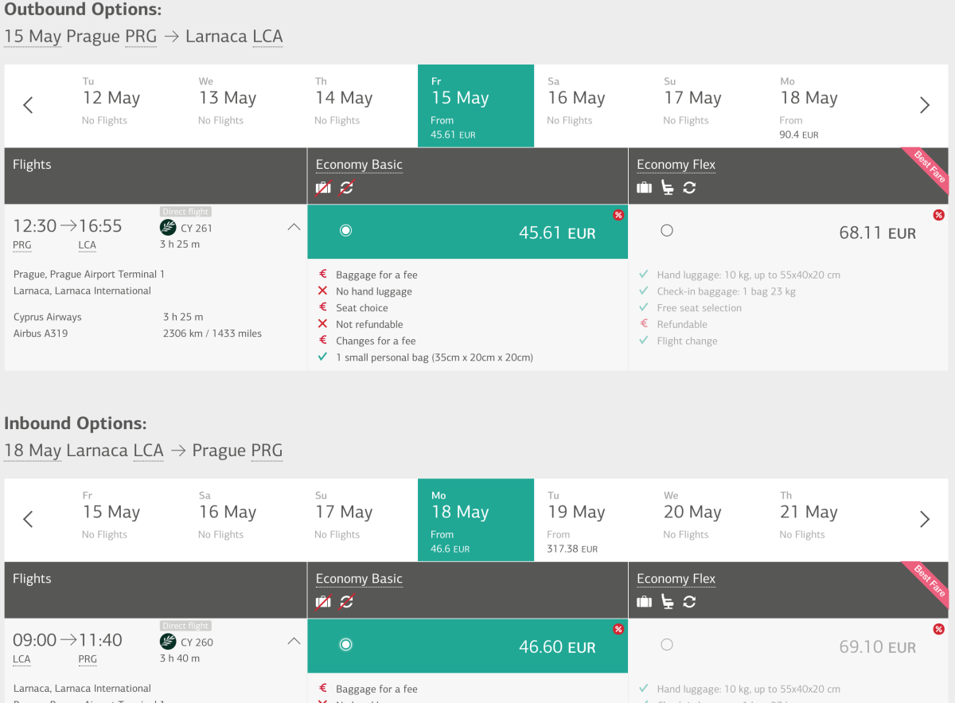Click the inbound next dates arrow

pyautogui.click(x=924, y=519)
